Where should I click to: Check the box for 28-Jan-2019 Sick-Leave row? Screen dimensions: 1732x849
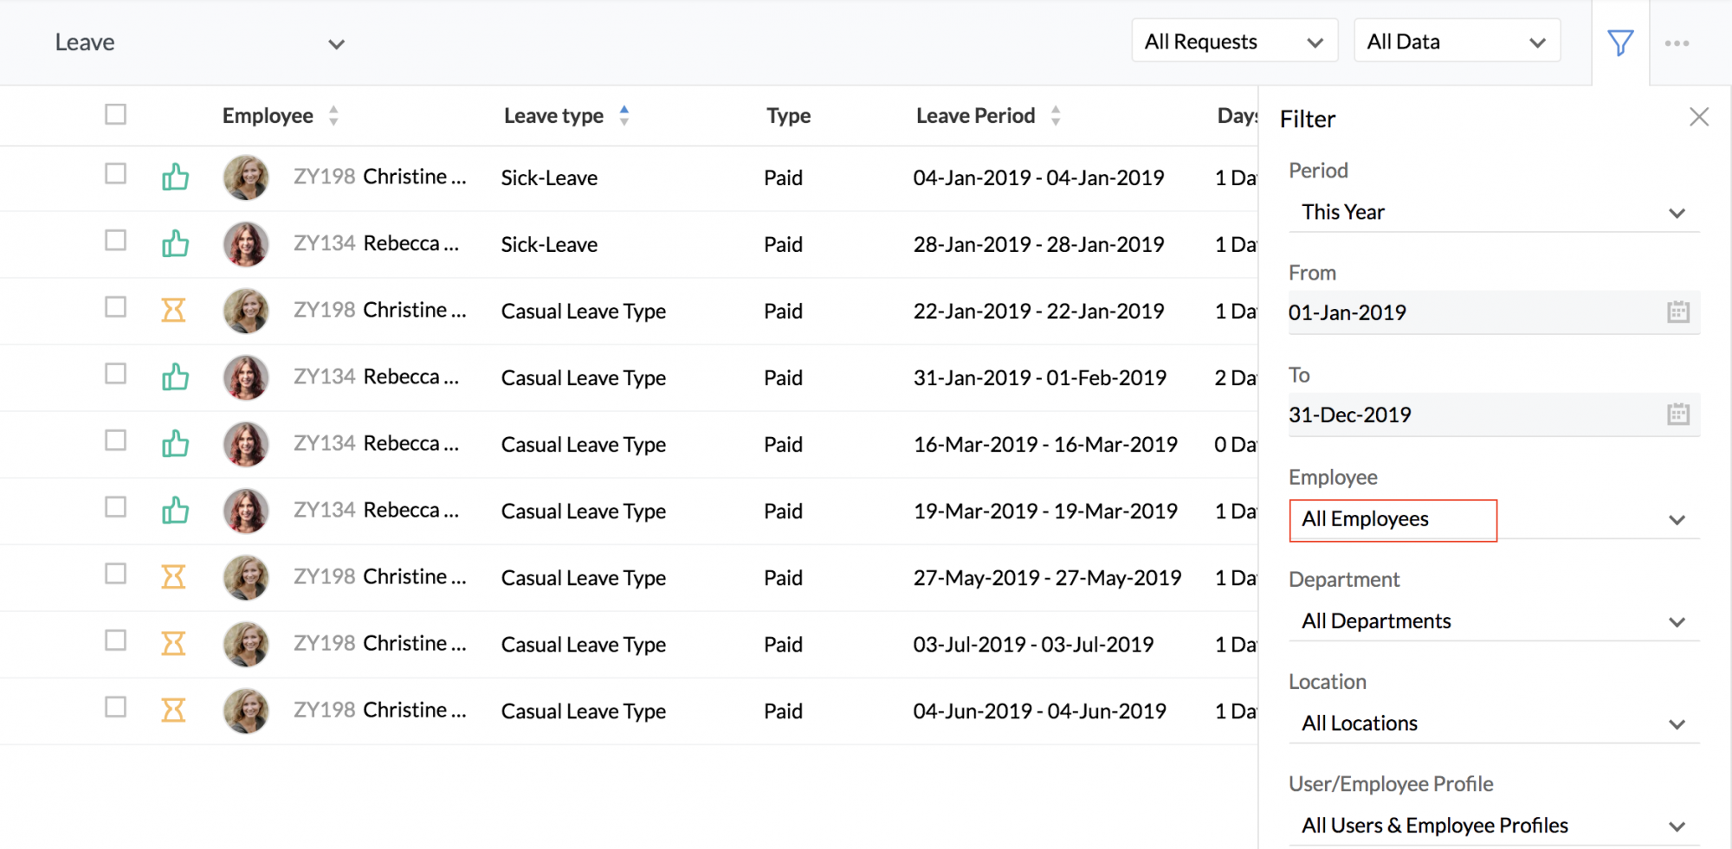[x=115, y=241]
